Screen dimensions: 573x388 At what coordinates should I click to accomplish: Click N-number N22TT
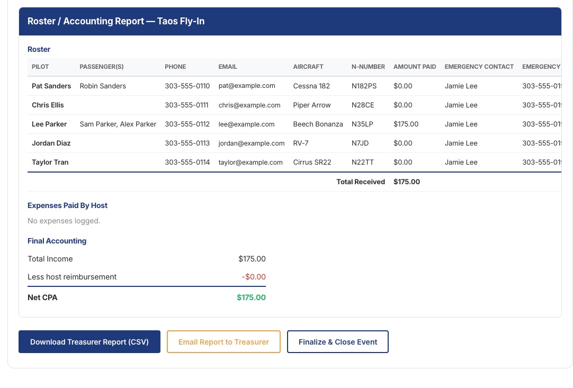(363, 162)
